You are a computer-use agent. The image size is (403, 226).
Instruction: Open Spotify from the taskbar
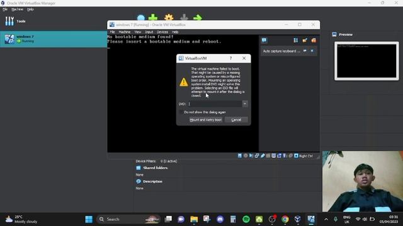point(246,219)
